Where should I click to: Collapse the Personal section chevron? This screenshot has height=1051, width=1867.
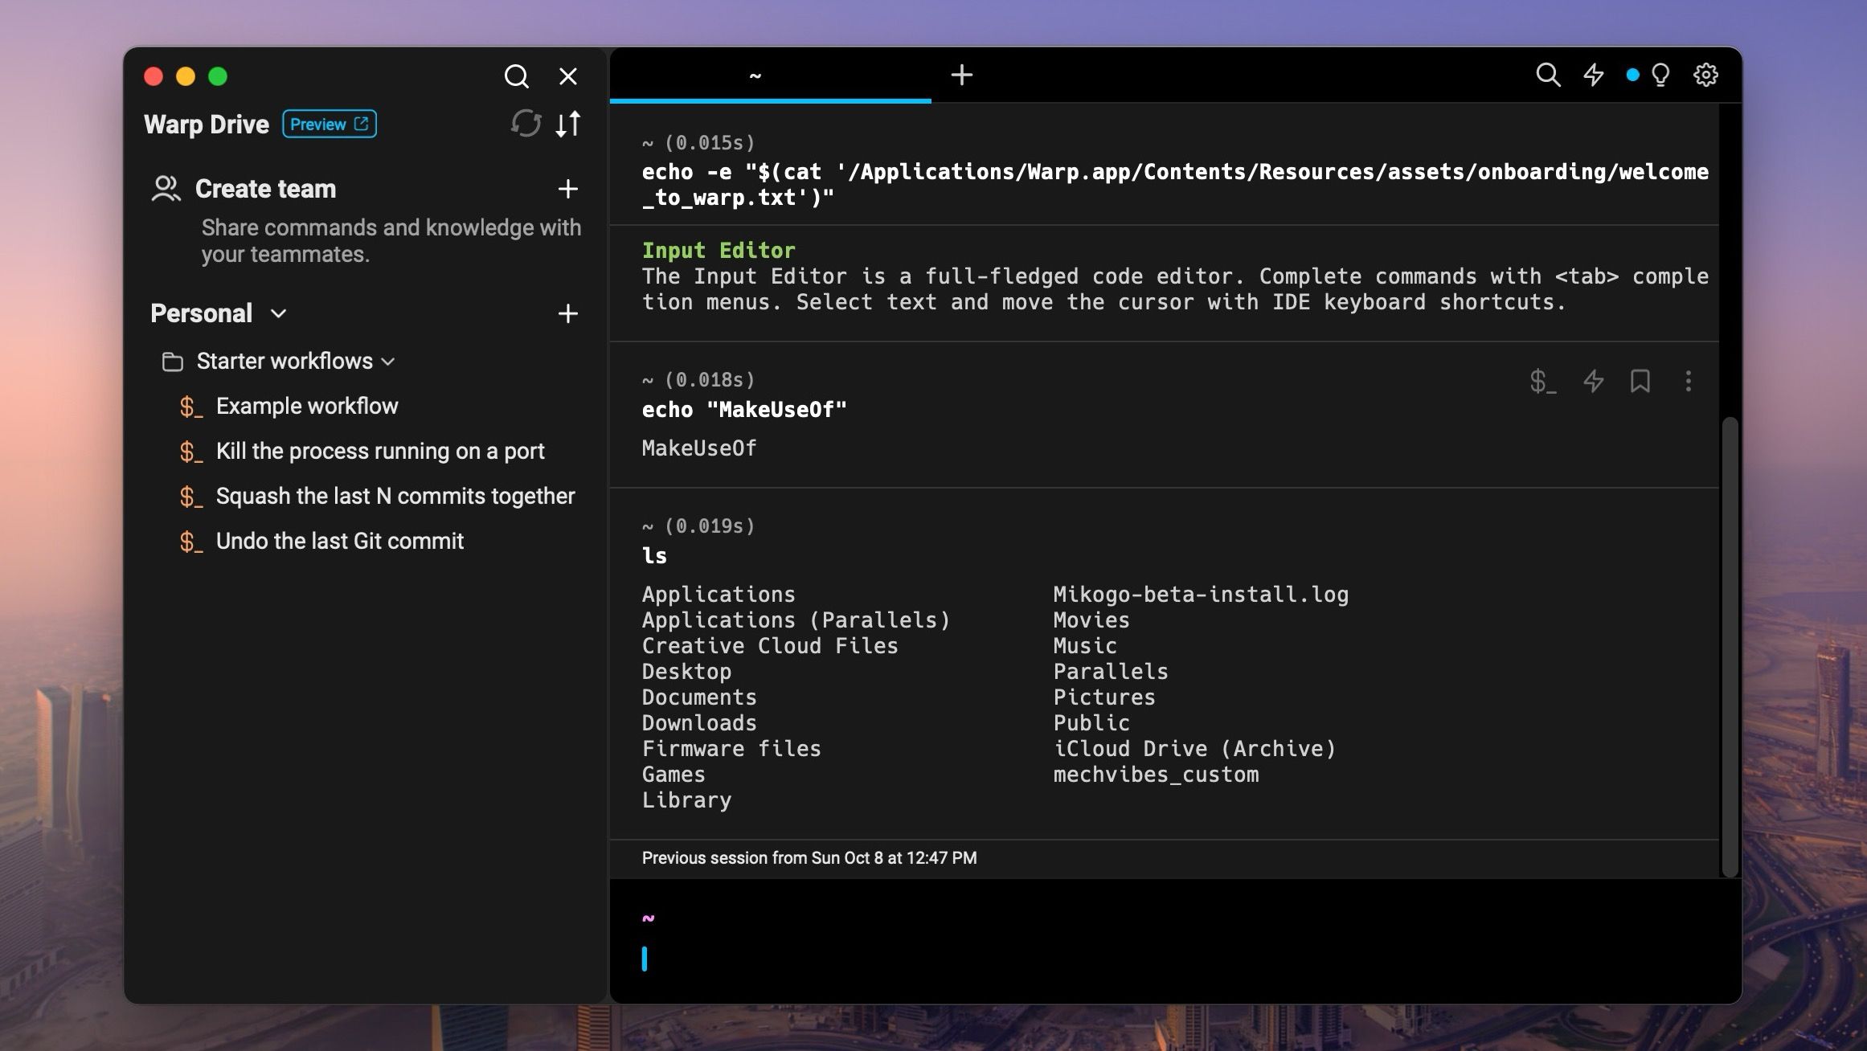pyautogui.click(x=276, y=313)
